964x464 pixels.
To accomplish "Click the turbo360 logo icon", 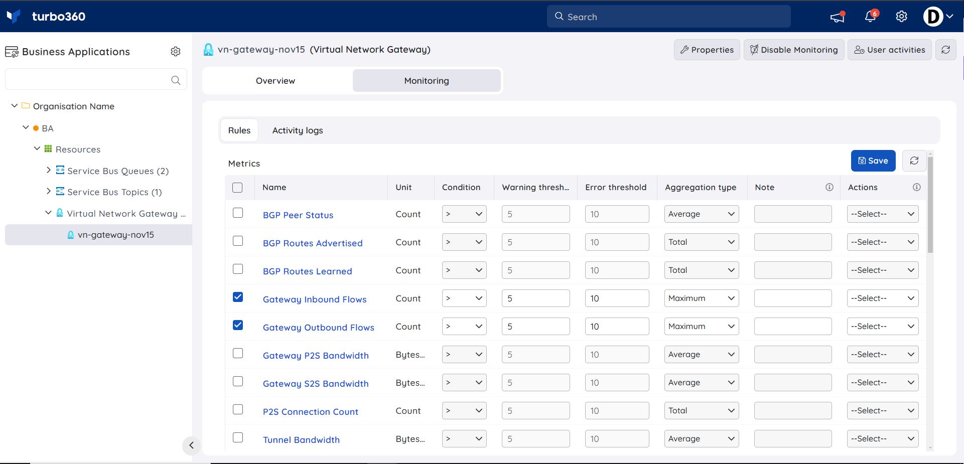I will click(14, 16).
